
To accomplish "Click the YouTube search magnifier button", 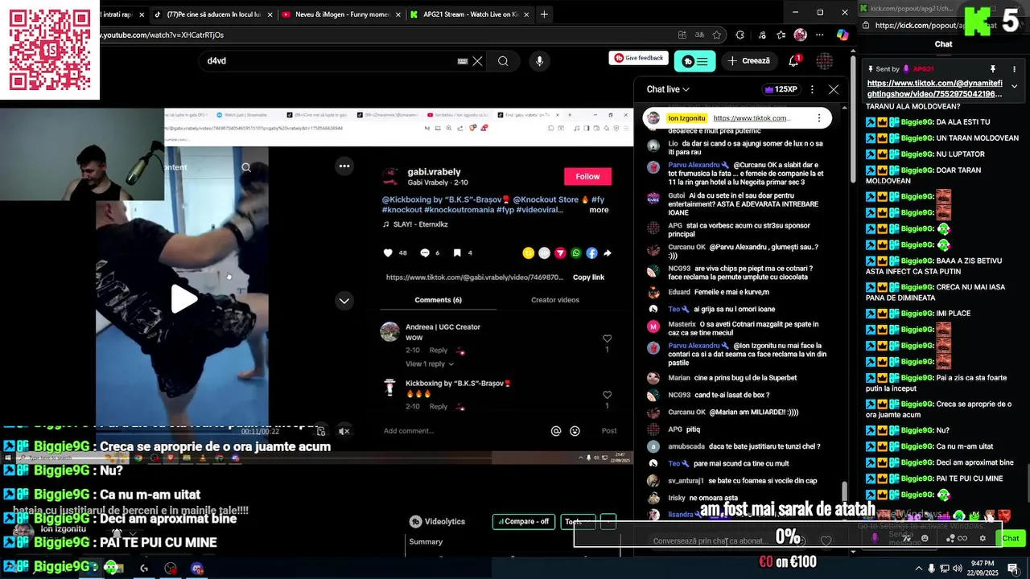I will point(503,61).
